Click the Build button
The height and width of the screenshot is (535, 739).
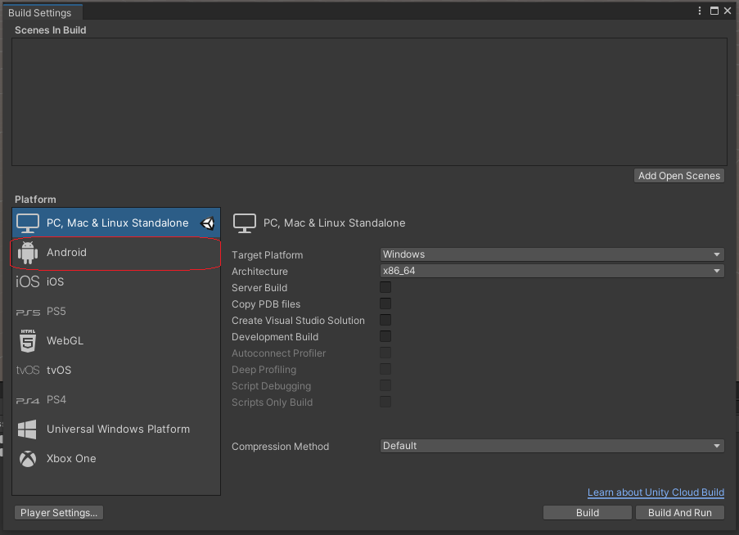coord(588,512)
